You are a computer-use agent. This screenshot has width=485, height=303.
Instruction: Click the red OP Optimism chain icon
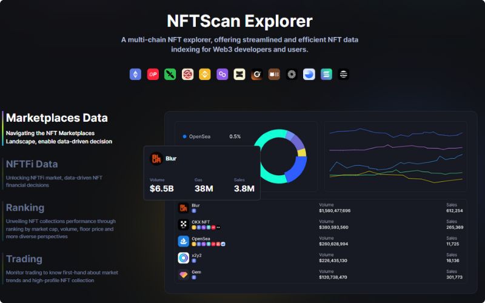153,74
